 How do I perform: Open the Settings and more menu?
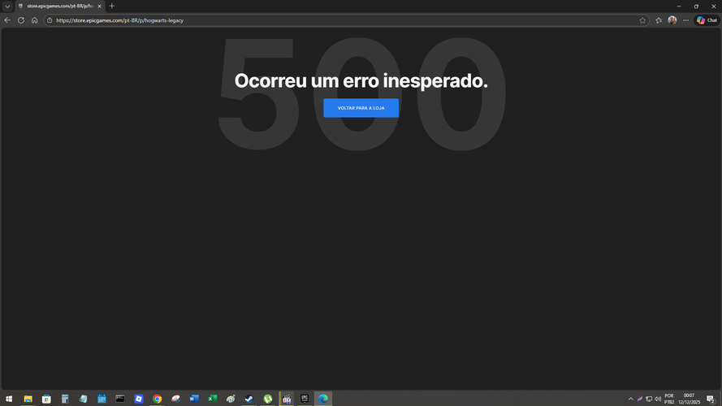click(x=686, y=20)
